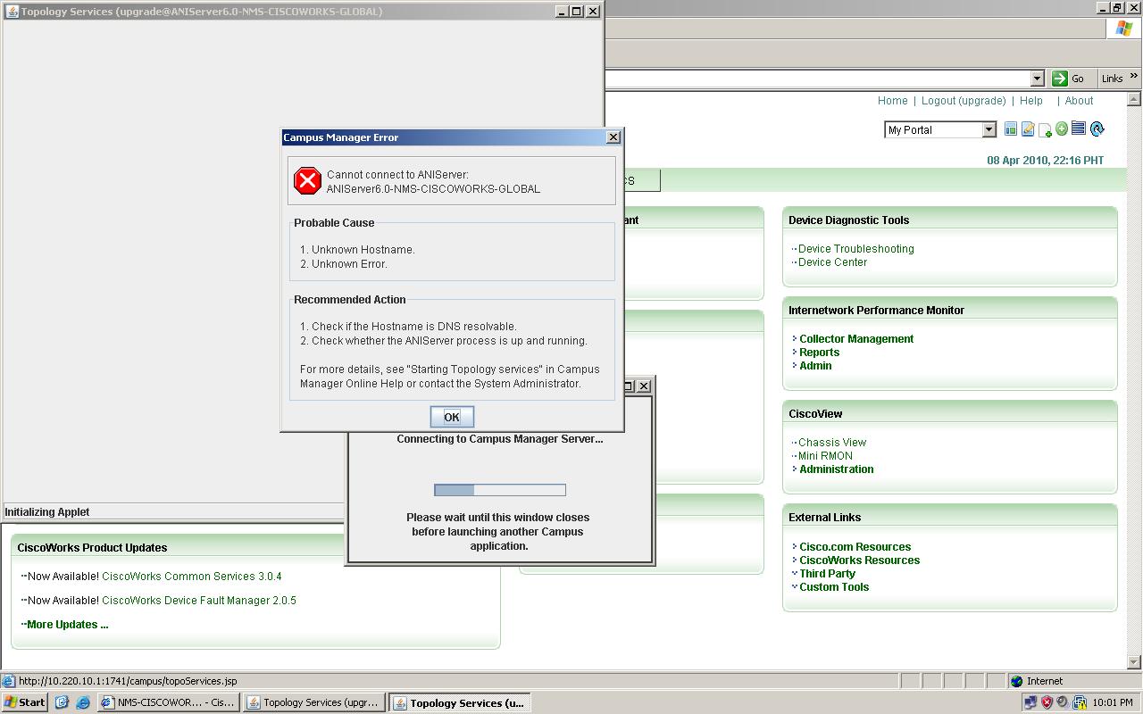1143x714 pixels.
Task: Click CiscoWorks Product Updates header
Action: pyautogui.click(x=92, y=548)
